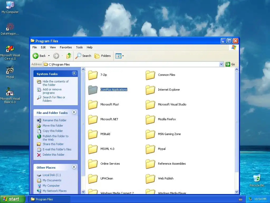Click the Start button
Viewport: 270px width, 203px height.
(13, 199)
